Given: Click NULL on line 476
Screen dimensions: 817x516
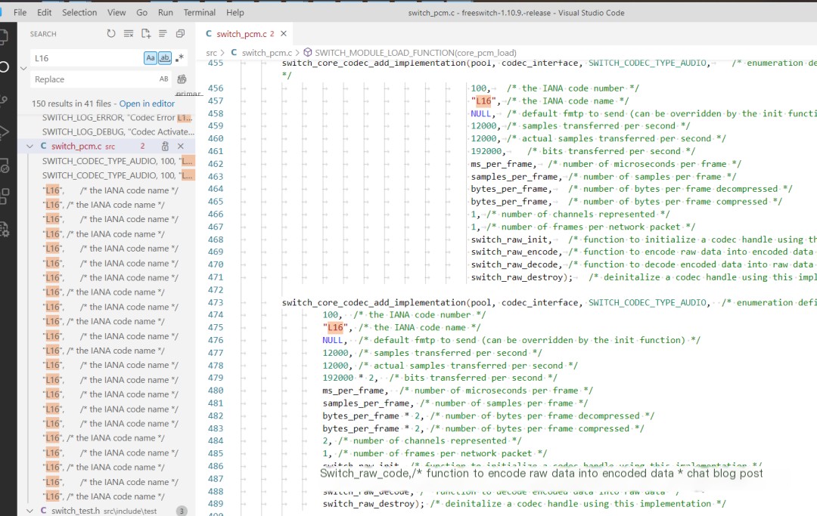Looking at the screenshot, I should [x=332, y=340].
